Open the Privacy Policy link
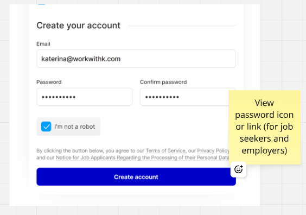This screenshot has height=215, width=306. click(x=213, y=151)
